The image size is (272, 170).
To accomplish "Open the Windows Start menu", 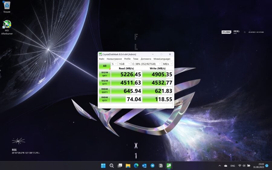I will point(103,166).
